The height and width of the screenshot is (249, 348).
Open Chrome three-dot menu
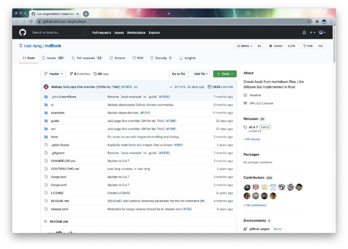coord(331,21)
